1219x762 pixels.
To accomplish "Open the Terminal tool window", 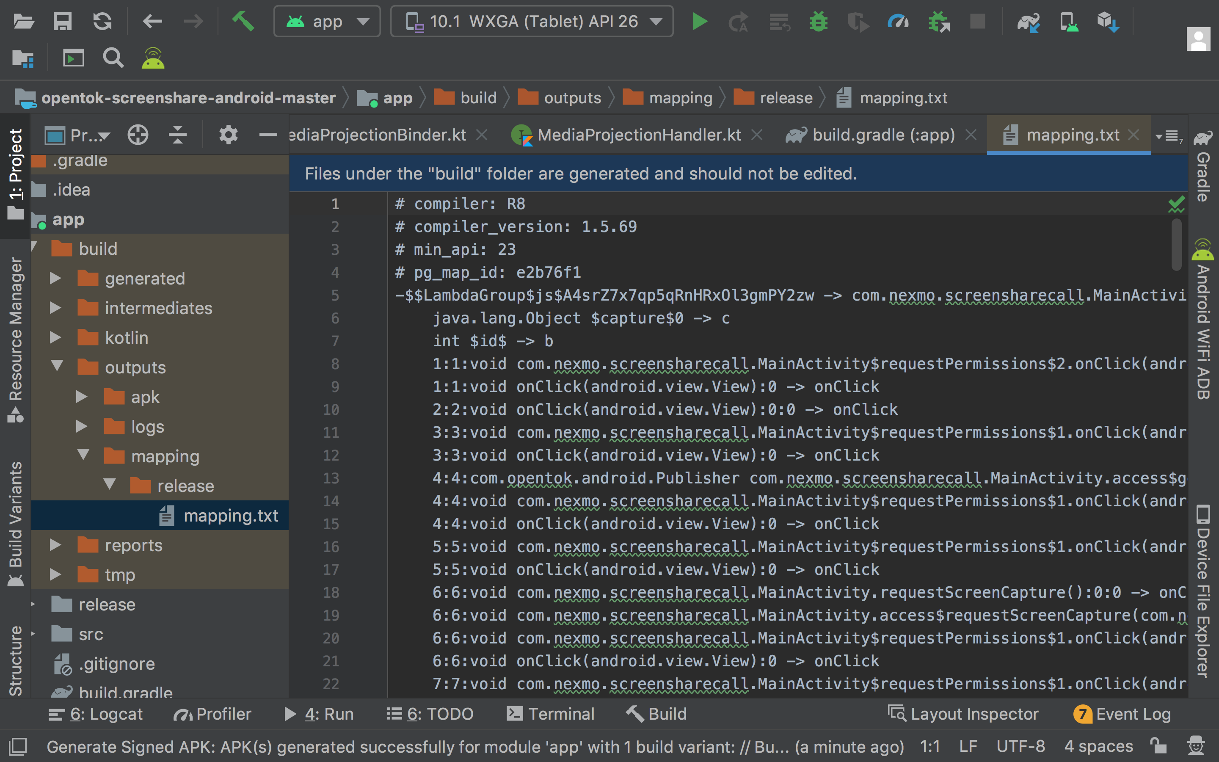I will point(551,713).
